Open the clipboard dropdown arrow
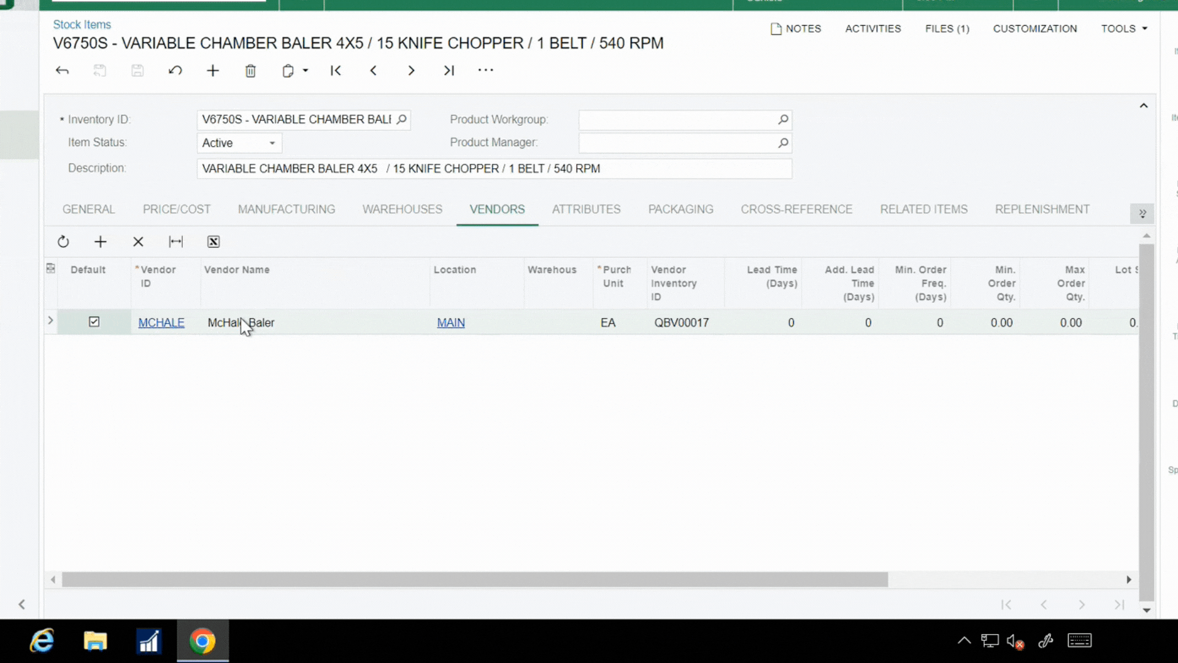The height and width of the screenshot is (663, 1178). click(306, 71)
